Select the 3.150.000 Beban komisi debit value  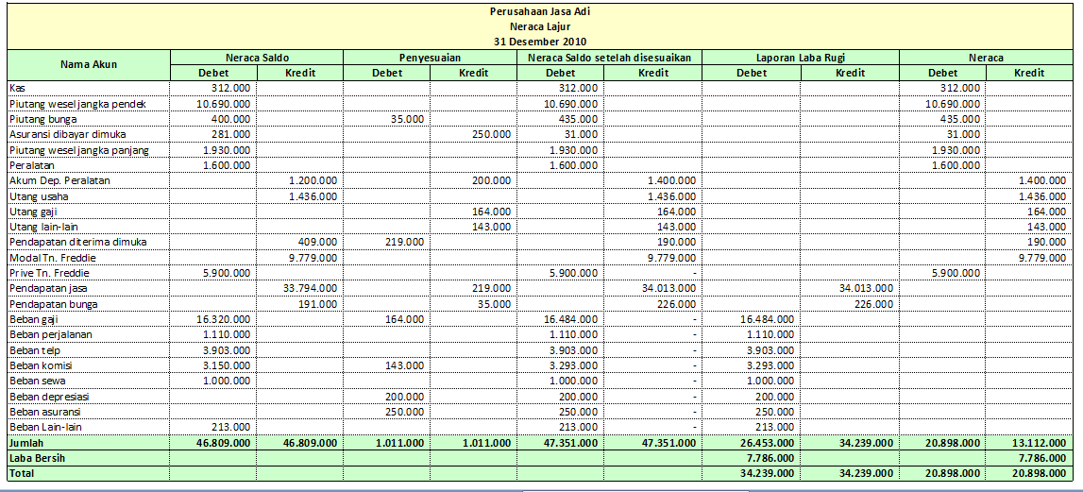226,365
